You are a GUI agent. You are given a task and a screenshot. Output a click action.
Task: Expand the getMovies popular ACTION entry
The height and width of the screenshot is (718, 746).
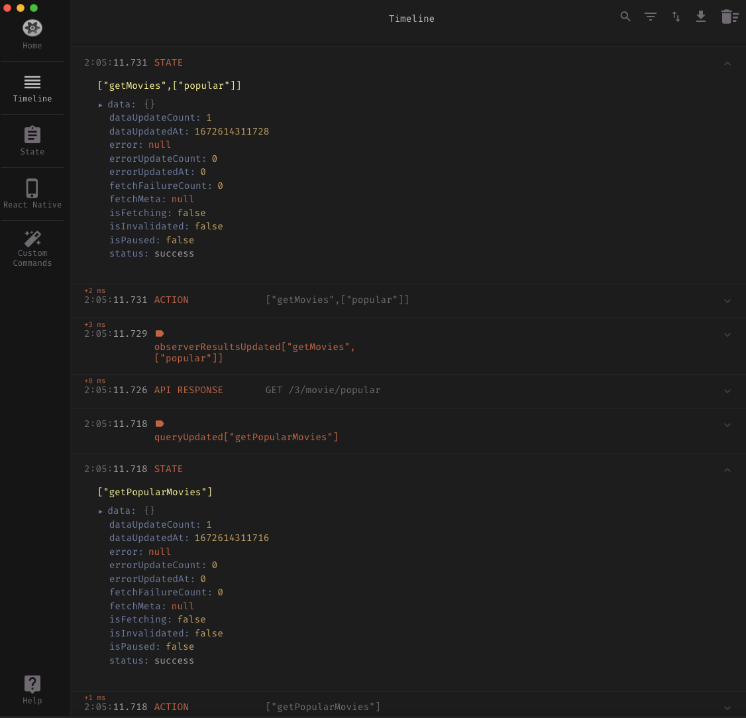click(727, 301)
